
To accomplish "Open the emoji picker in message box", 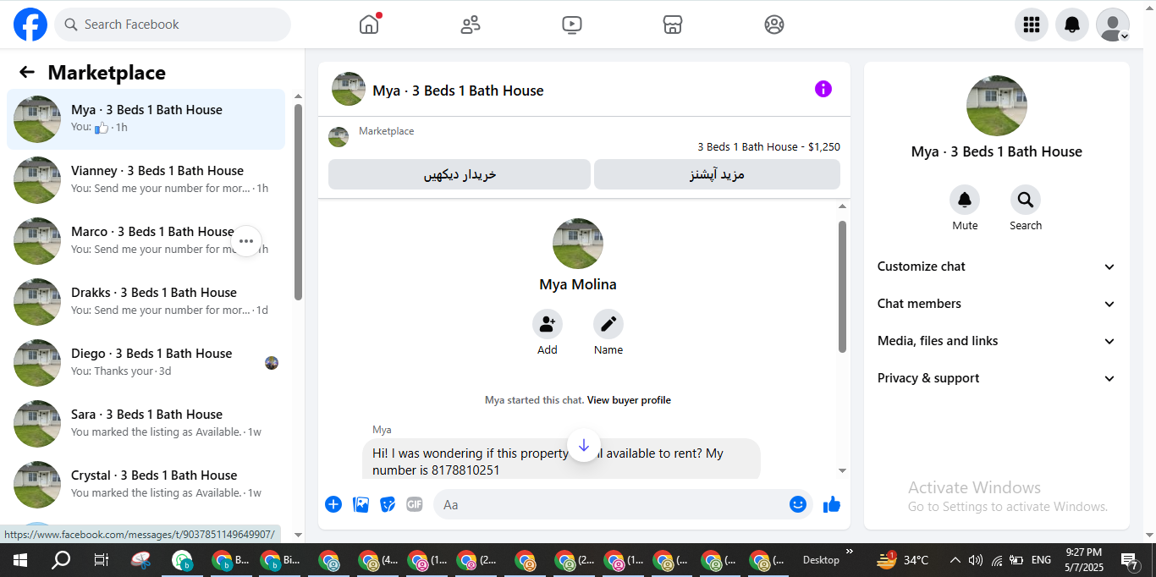I will tap(797, 504).
